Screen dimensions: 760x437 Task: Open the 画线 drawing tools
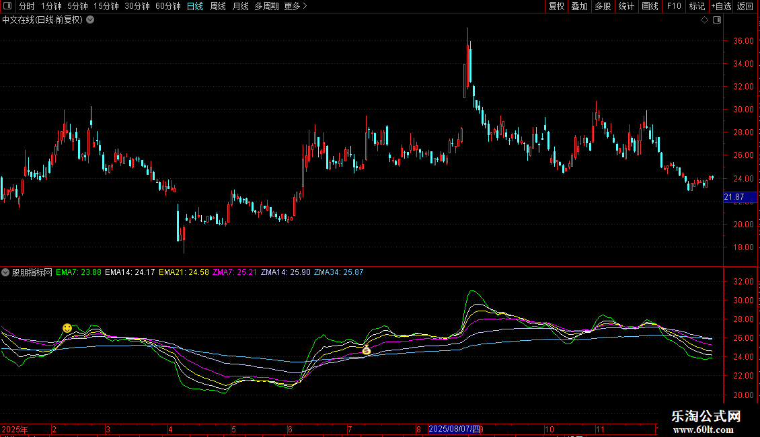pos(650,6)
